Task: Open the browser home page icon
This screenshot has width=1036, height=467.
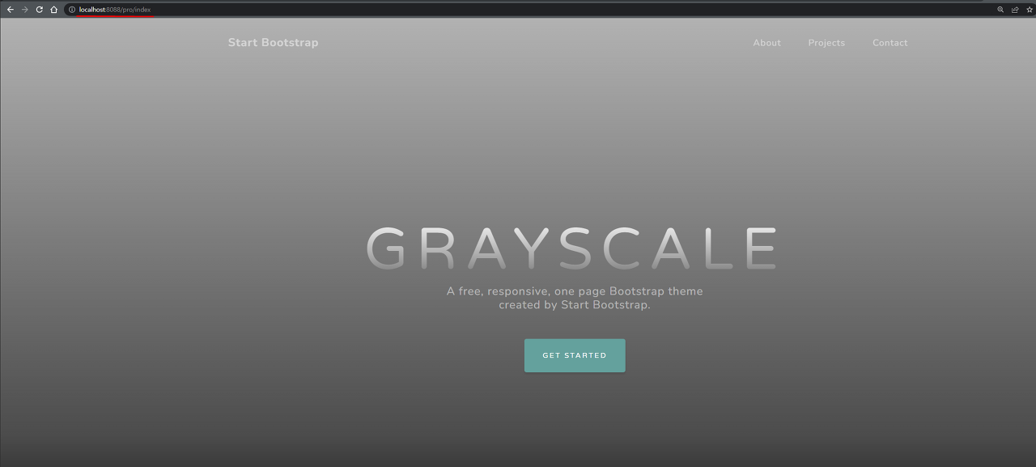Action: [x=53, y=10]
